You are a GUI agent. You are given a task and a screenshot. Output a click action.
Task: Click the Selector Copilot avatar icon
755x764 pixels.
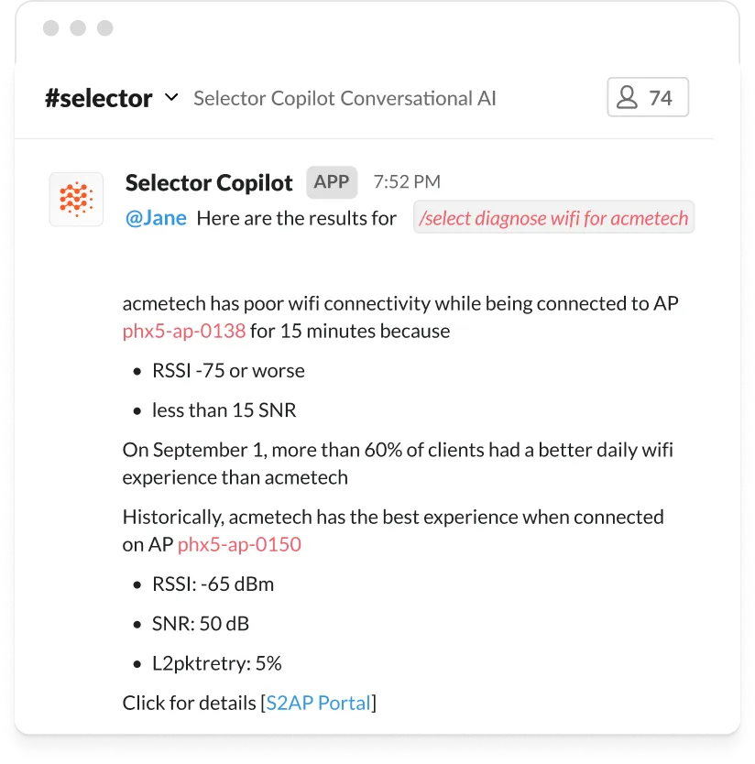tap(76, 198)
